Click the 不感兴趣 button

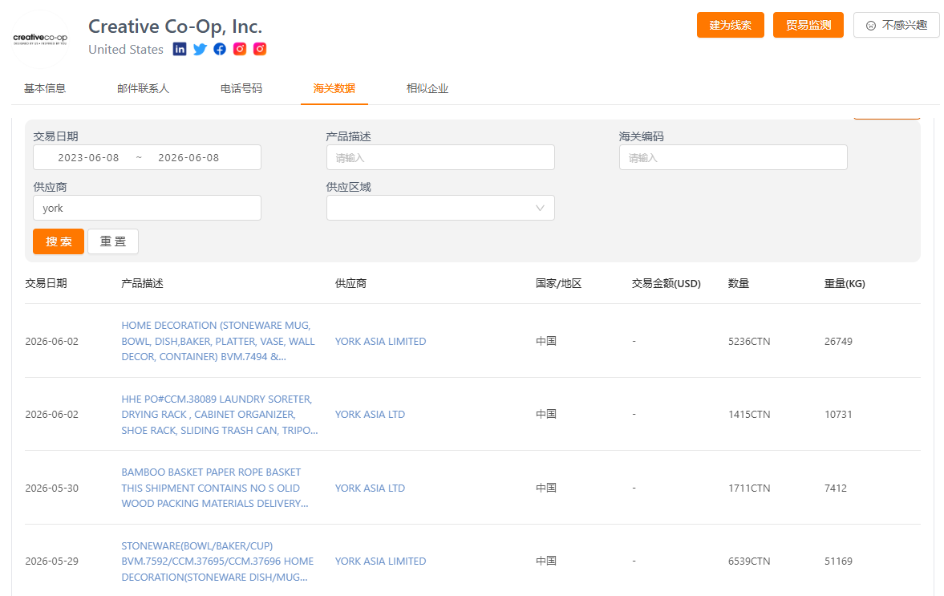[x=896, y=26]
